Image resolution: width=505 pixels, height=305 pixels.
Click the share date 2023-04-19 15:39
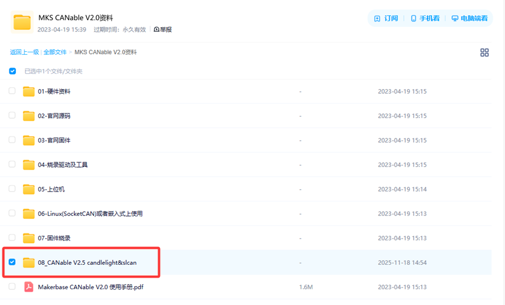click(62, 30)
